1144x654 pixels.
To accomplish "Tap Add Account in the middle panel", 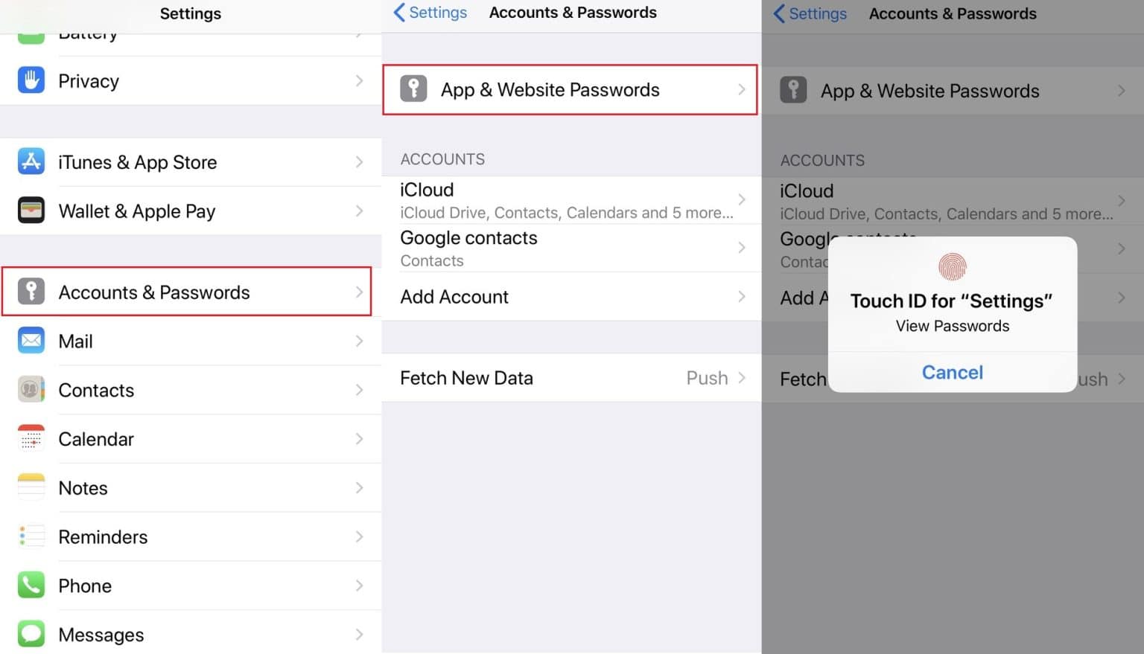I will click(454, 297).
